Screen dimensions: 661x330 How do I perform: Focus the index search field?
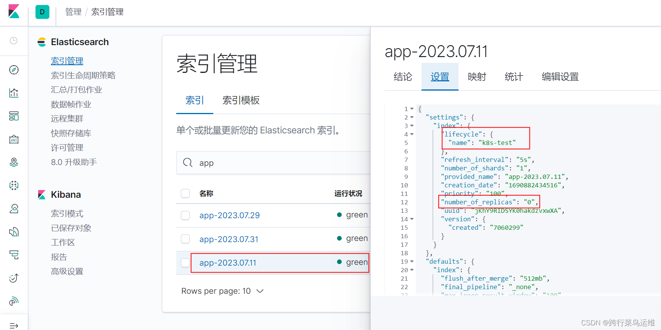click(x=273, y=163)
